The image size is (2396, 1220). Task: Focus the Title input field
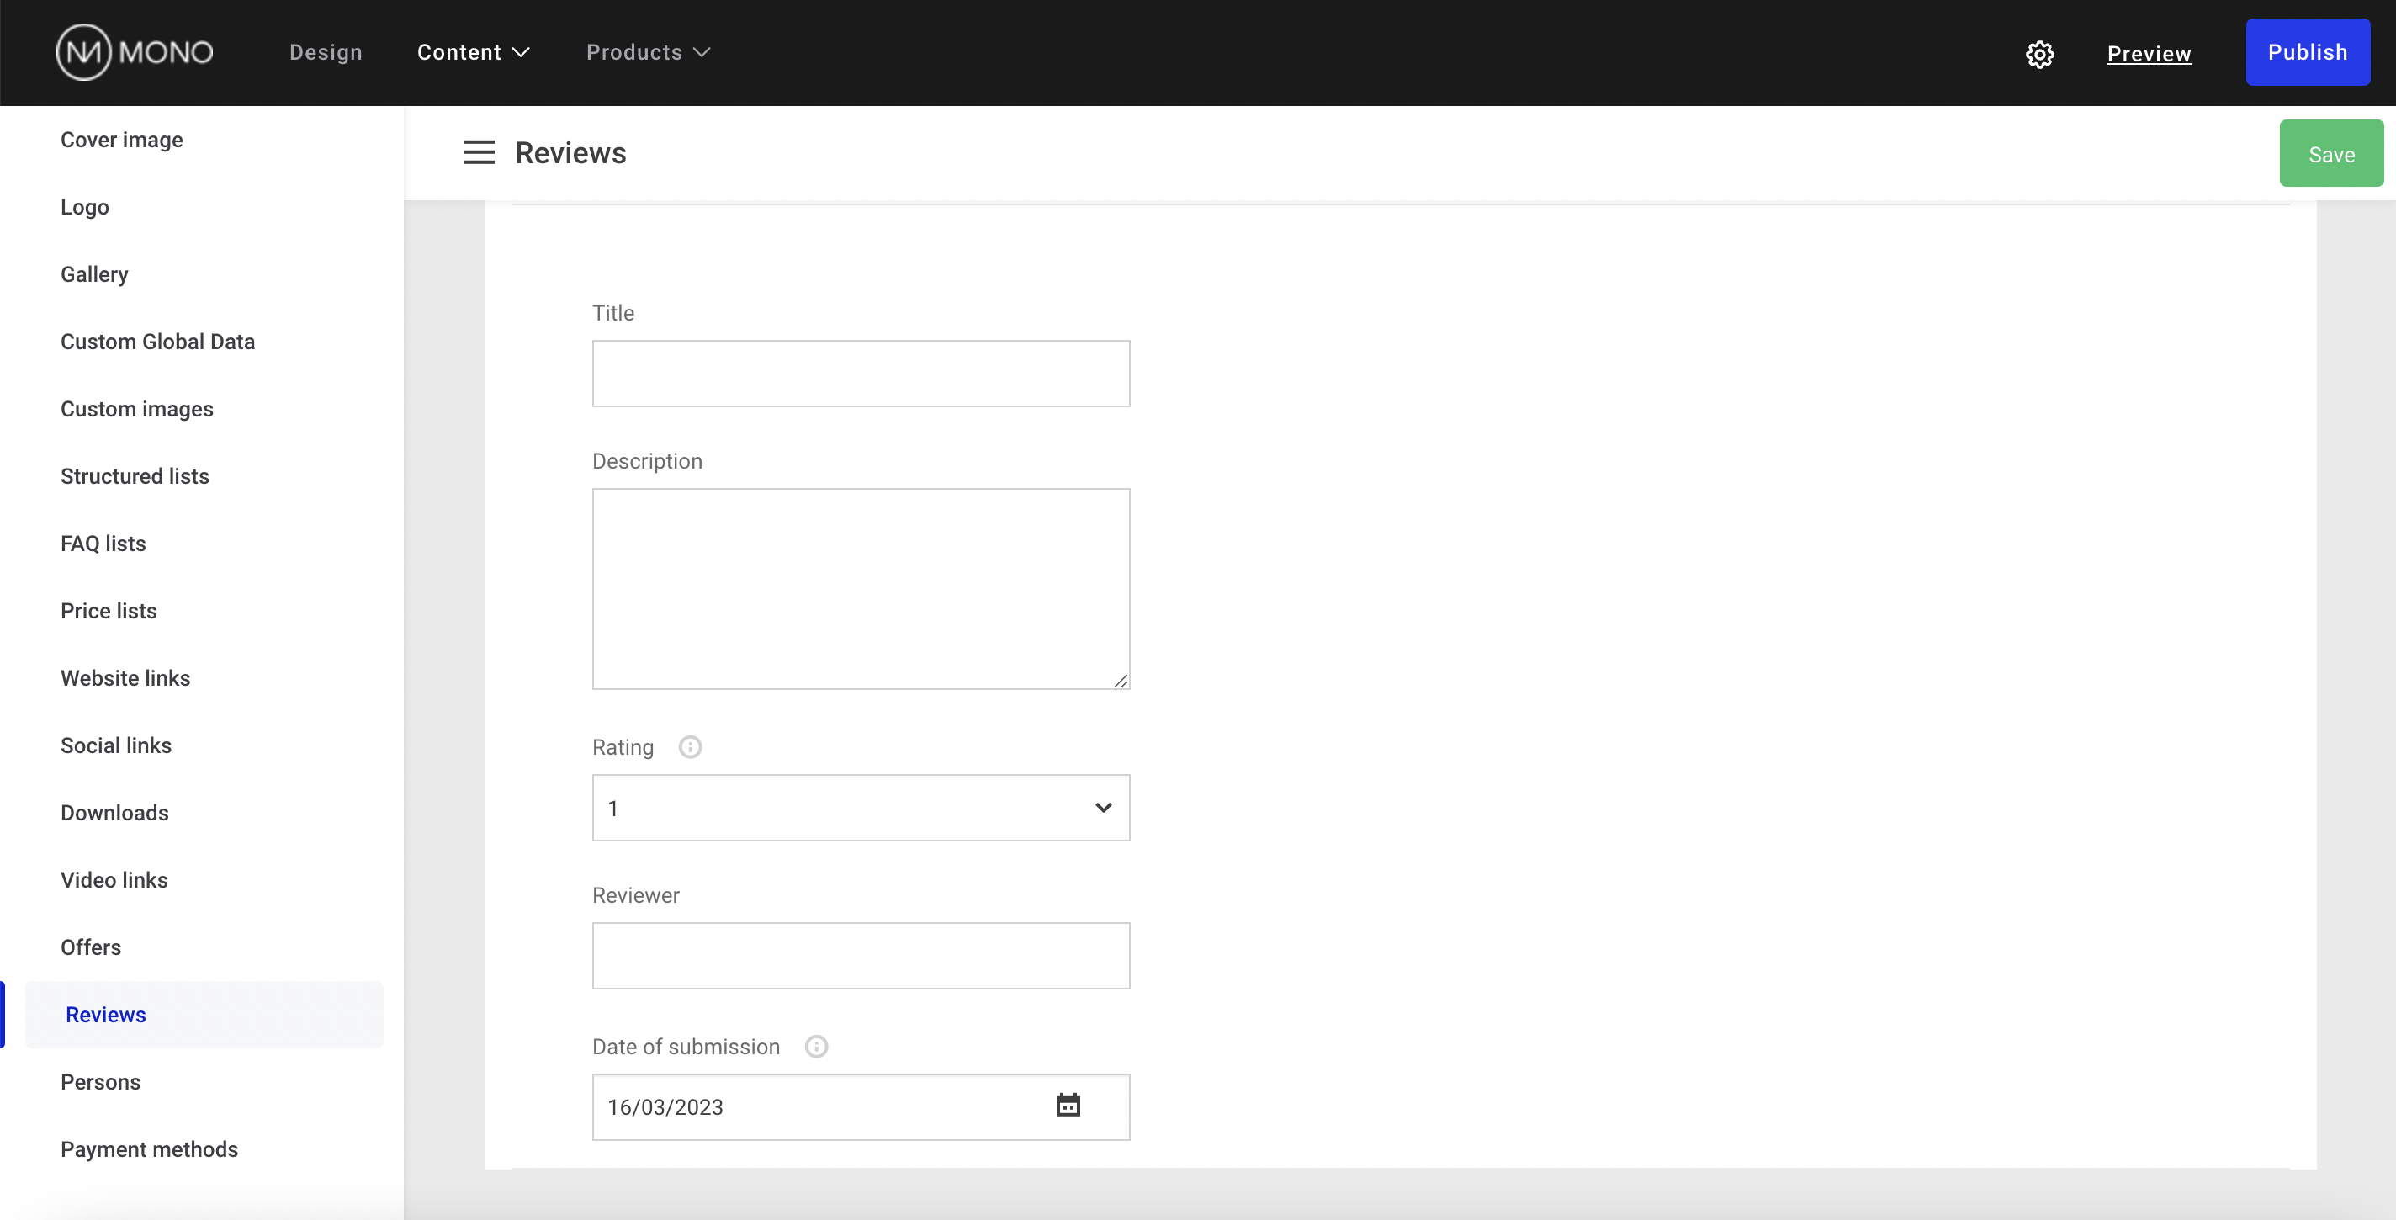[861, 374]
